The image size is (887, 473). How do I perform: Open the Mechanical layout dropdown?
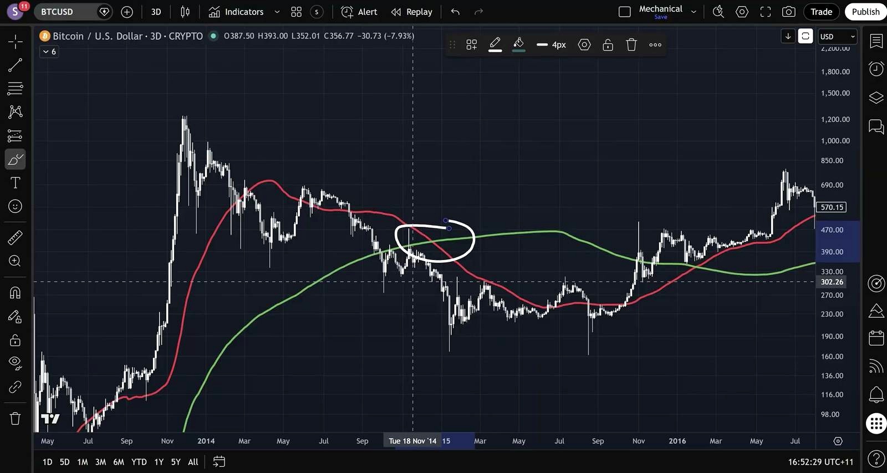tap(694, 12)
